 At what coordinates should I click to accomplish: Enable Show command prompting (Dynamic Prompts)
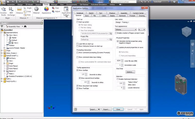pyautogui.click(x=77, y=53)
